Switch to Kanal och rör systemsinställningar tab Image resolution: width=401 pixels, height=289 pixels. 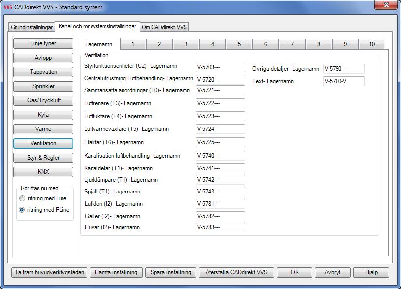coord(97,26)
